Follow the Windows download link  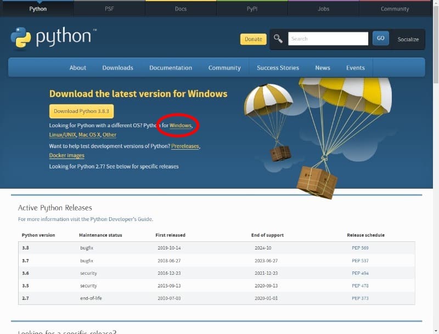coord(181,126)
